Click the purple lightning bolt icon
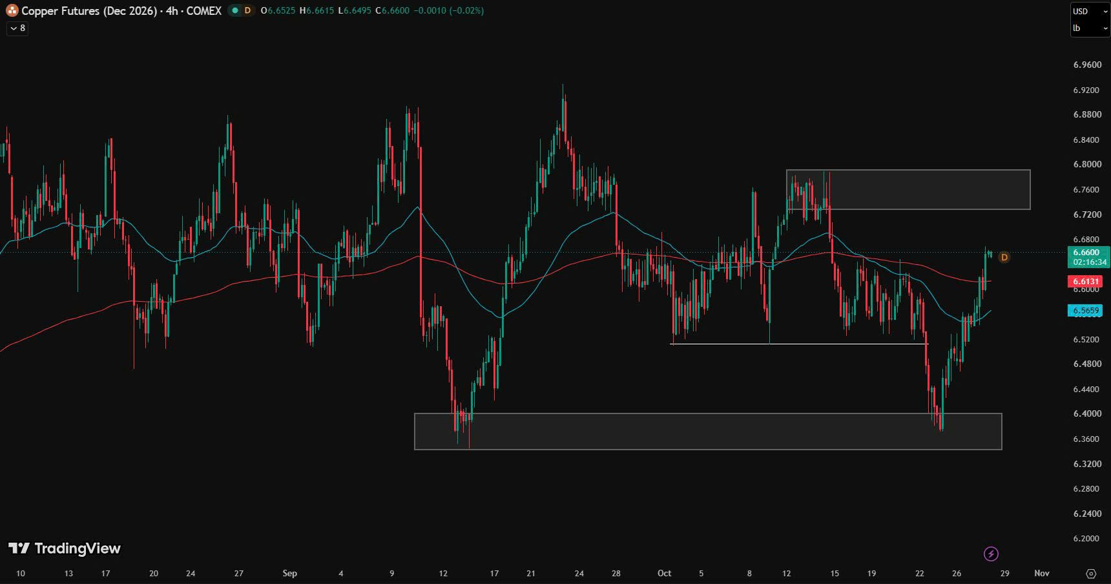The width and height of the screenshot is (1111, 584). click(991, 554)
